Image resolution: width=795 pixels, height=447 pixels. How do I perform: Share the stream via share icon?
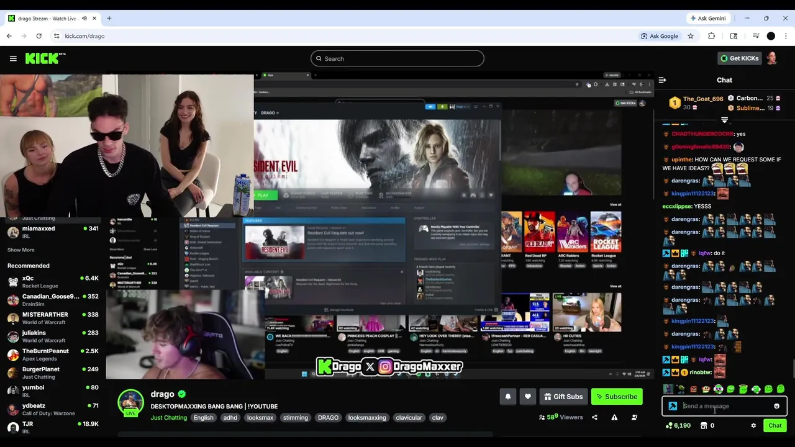(x=594, y=417)
